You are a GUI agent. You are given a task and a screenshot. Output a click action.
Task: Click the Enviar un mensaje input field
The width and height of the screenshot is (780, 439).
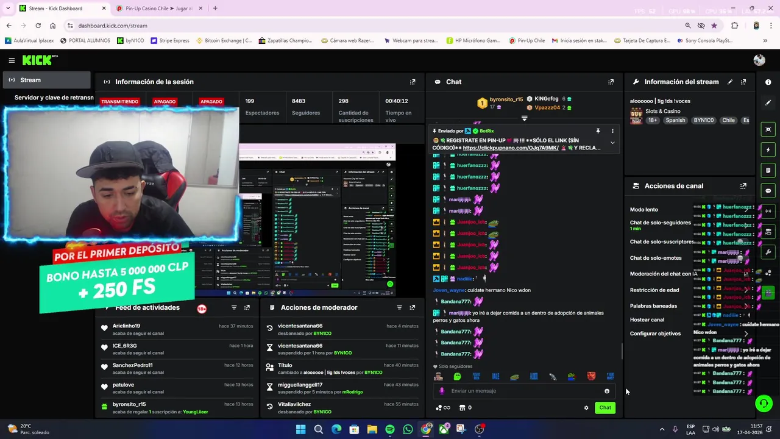[x=524, y=391]
